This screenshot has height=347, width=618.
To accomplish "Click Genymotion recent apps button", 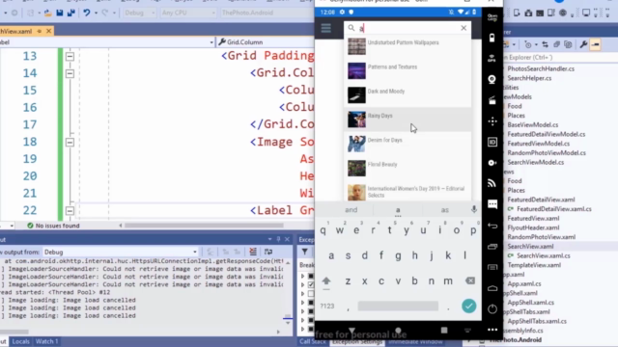I will coord(492,247).
